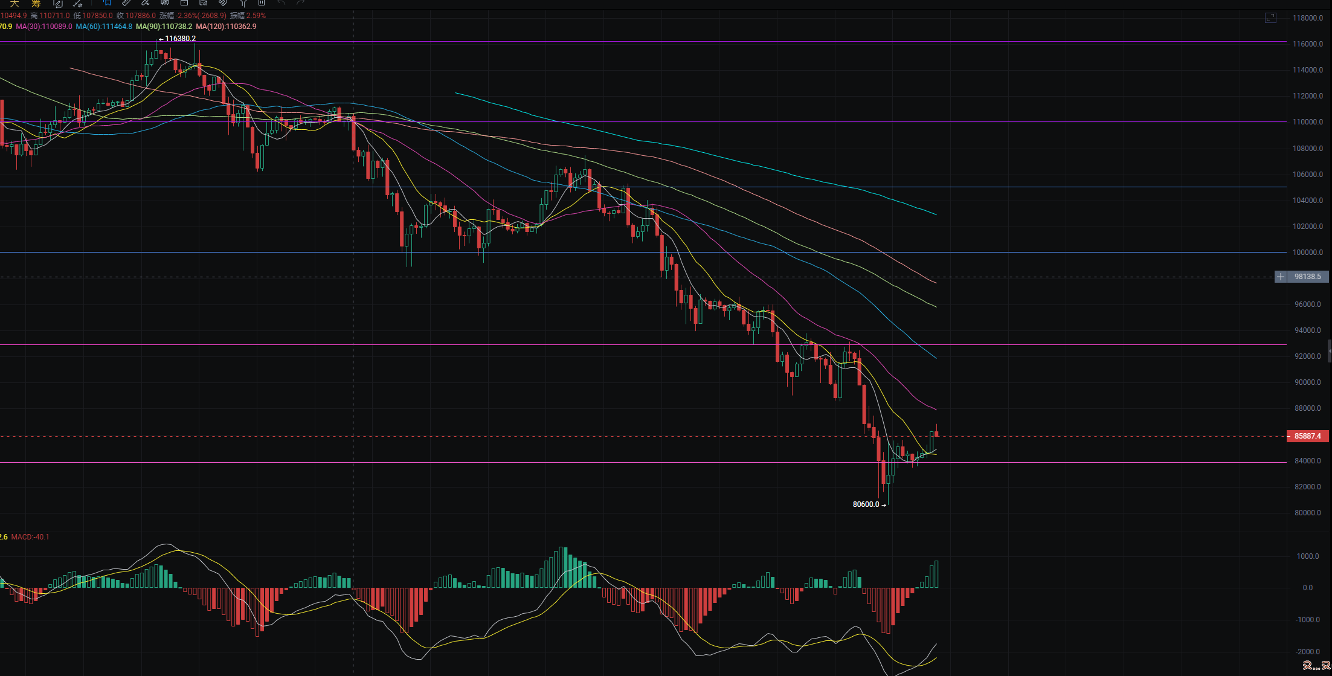This screenshot has width=1332, height=676.
Task: Click the MA(60) indicator label
Action: (x=104, y=27)
